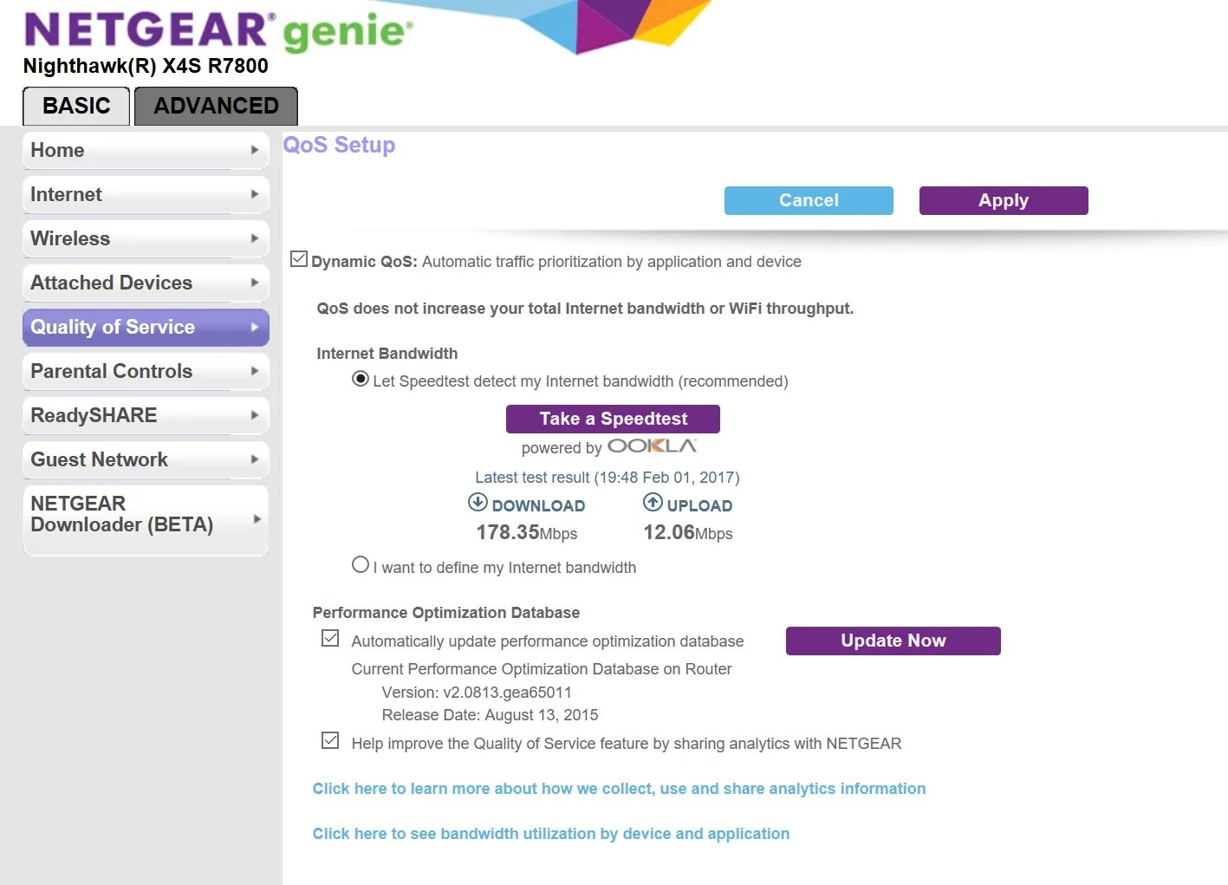Click the Nighthawk(R) X4S R7800 model name

point(146,66)
